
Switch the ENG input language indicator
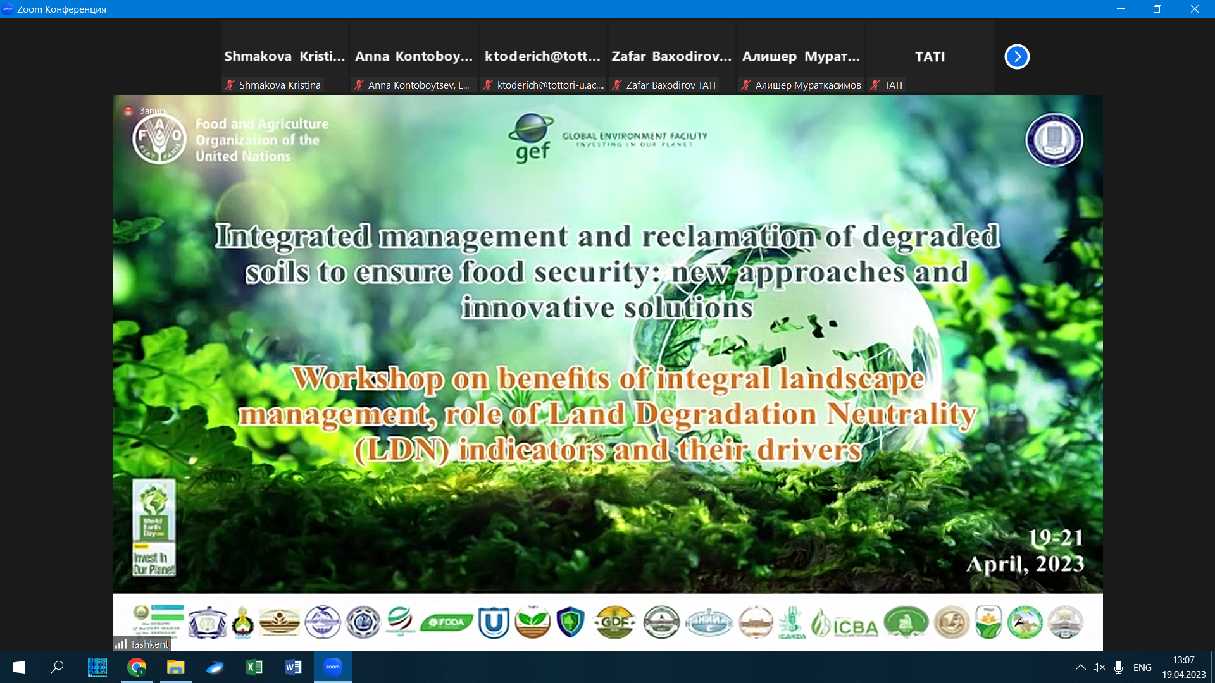pos(1142,667)
